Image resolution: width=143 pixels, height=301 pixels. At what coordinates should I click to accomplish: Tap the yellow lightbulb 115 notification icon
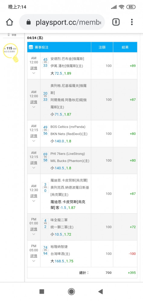point(11,52)
